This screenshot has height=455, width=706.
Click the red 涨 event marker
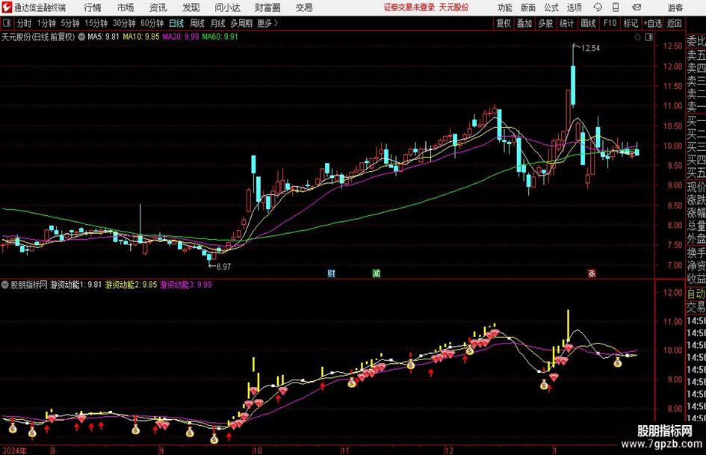tap(592, 273)
